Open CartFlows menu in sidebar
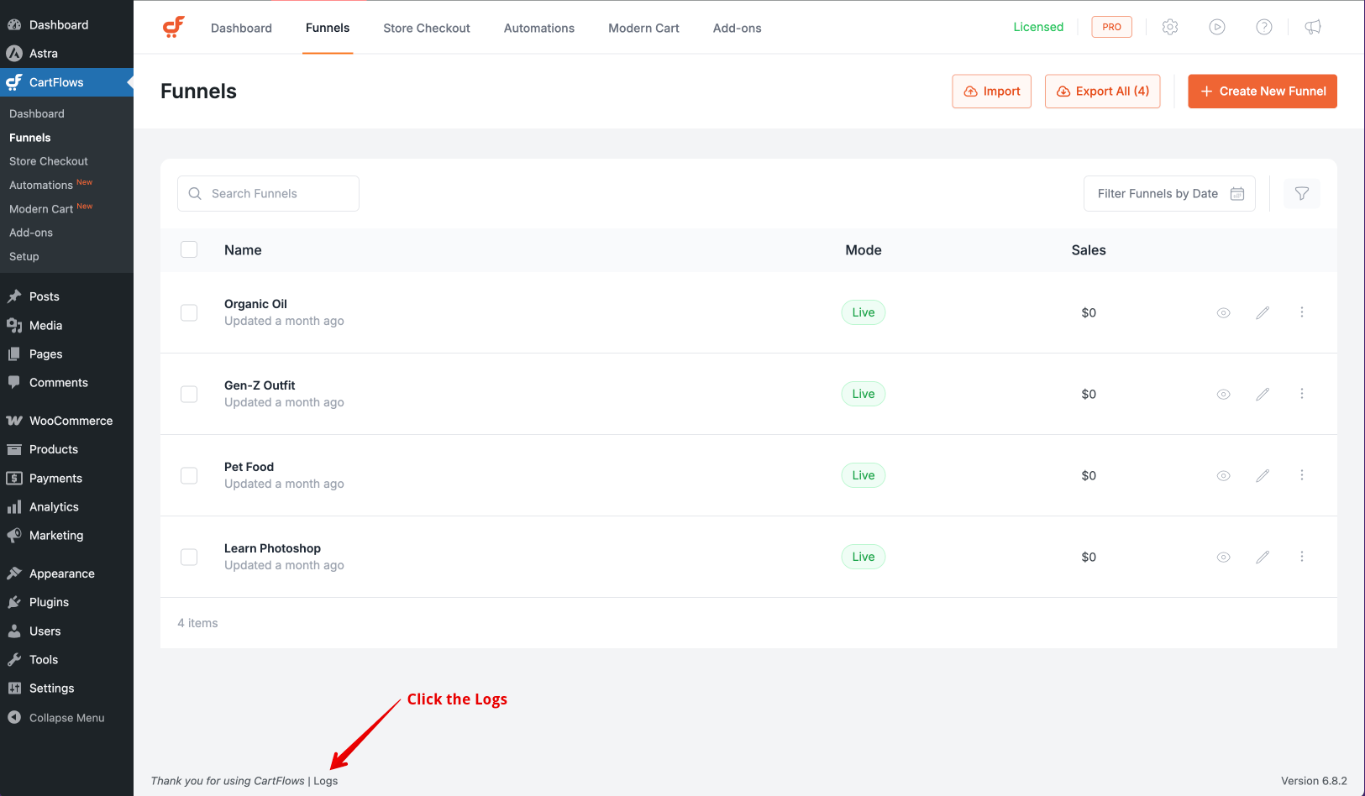This screenshot has width=1365, height=796. click(x=66, y=82)
